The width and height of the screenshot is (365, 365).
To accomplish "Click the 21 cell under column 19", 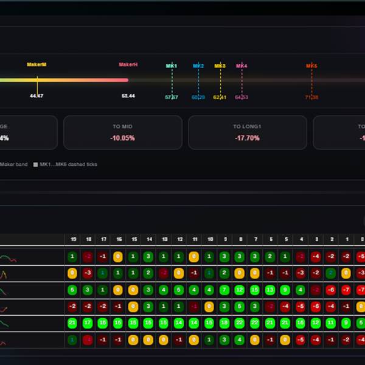I will pos(72,323).
